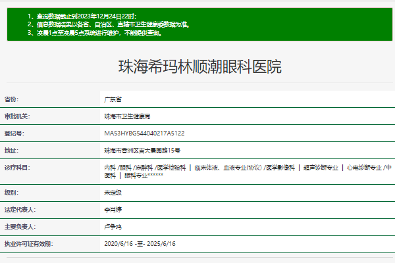Click the name in the 主要负责人 row

click(113, 227)
